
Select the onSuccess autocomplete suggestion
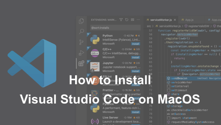point(194,114)
